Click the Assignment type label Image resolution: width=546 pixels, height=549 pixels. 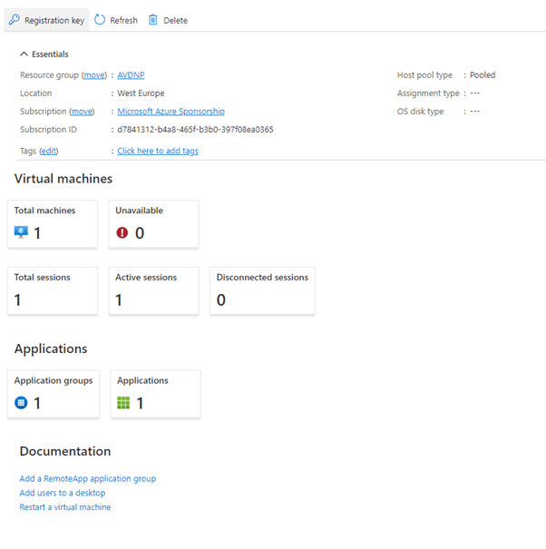pos(428,93)
